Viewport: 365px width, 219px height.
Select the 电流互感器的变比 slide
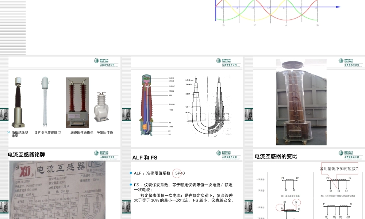(x=305, y=184)
